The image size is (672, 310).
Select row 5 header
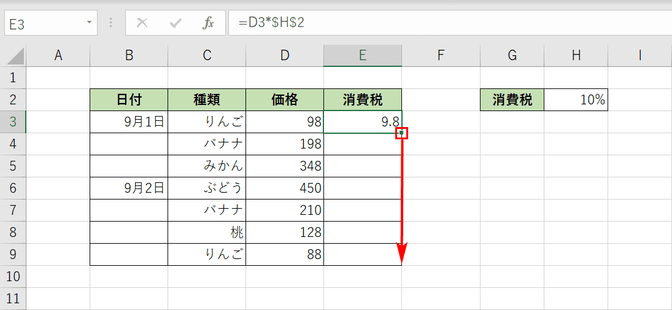pyautogui.click(x=13, y=166)
